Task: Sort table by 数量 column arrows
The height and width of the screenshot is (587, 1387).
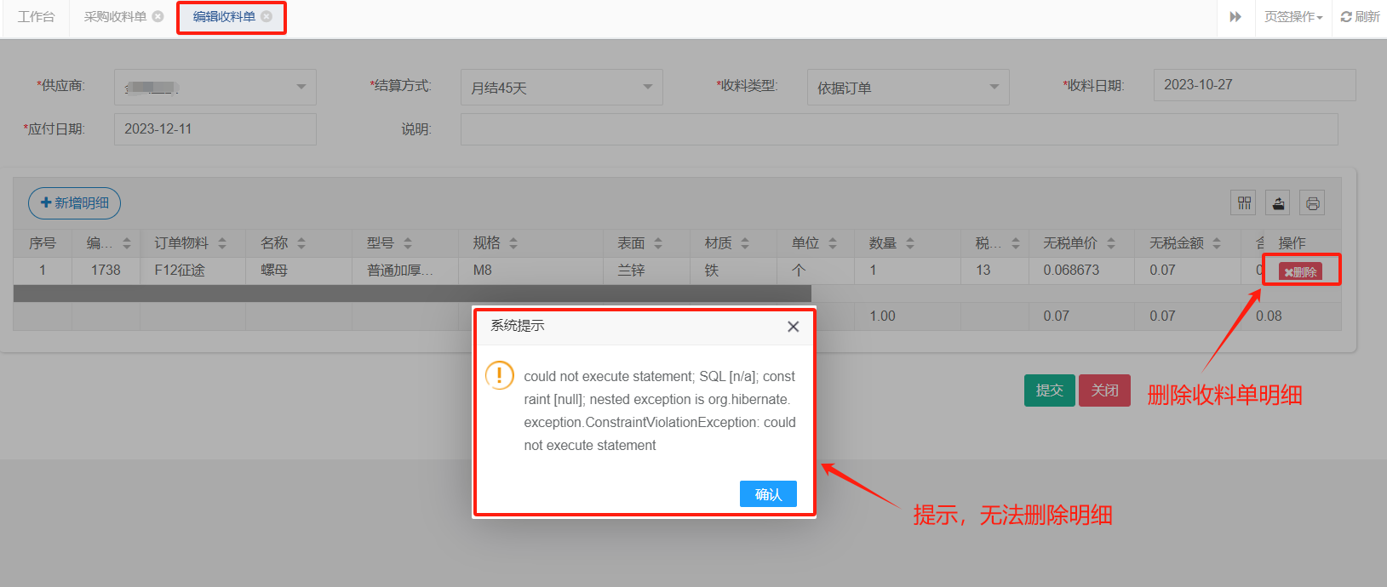Action: tap(910, 243)
